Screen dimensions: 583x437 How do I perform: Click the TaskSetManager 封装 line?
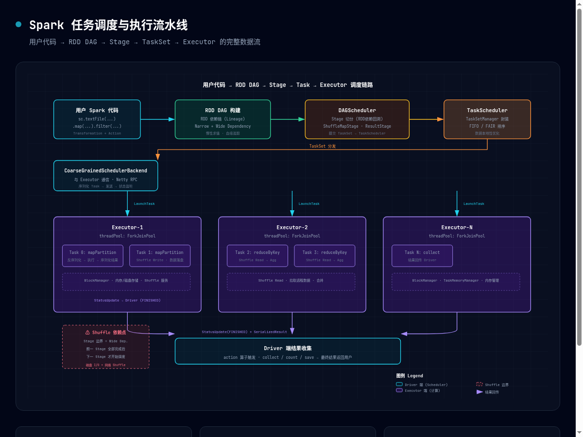tap(487, 119)
